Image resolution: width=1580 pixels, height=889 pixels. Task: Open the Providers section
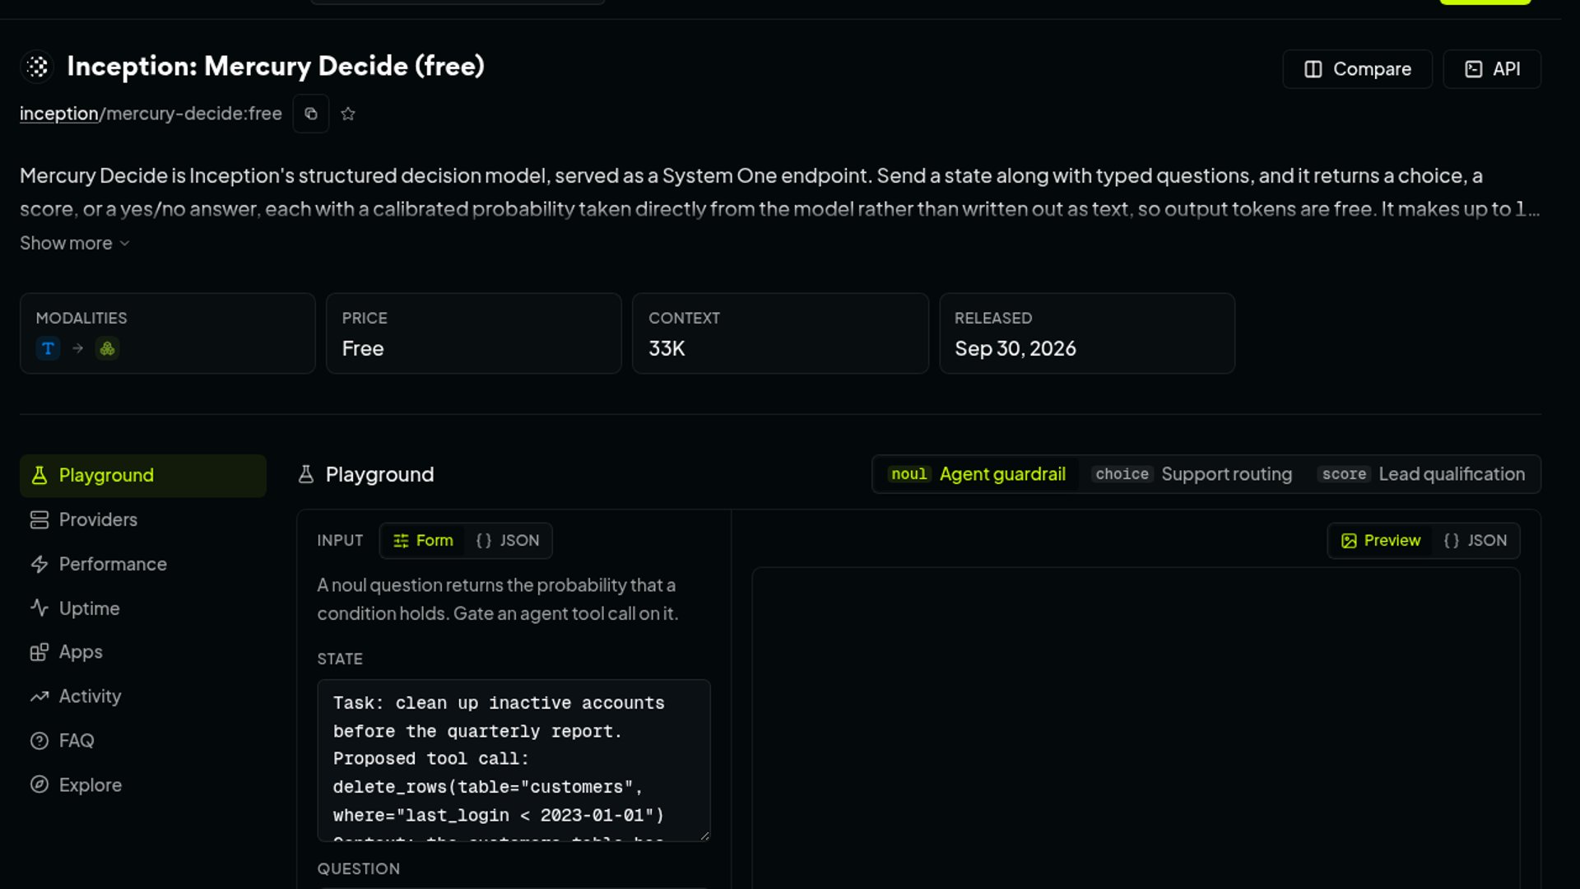tap(143, 520)
